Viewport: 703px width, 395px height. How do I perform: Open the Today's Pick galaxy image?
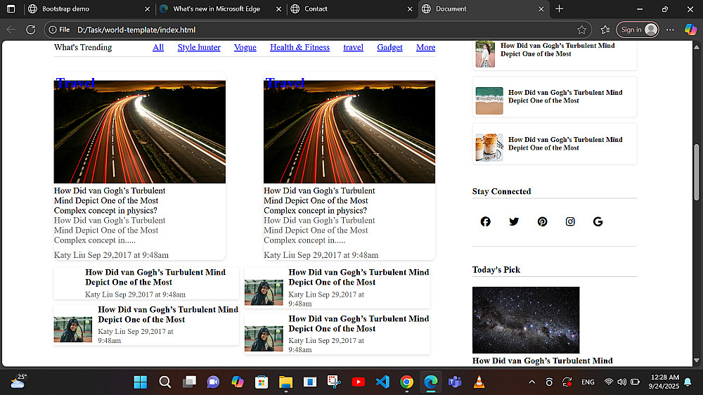[526, 320]
